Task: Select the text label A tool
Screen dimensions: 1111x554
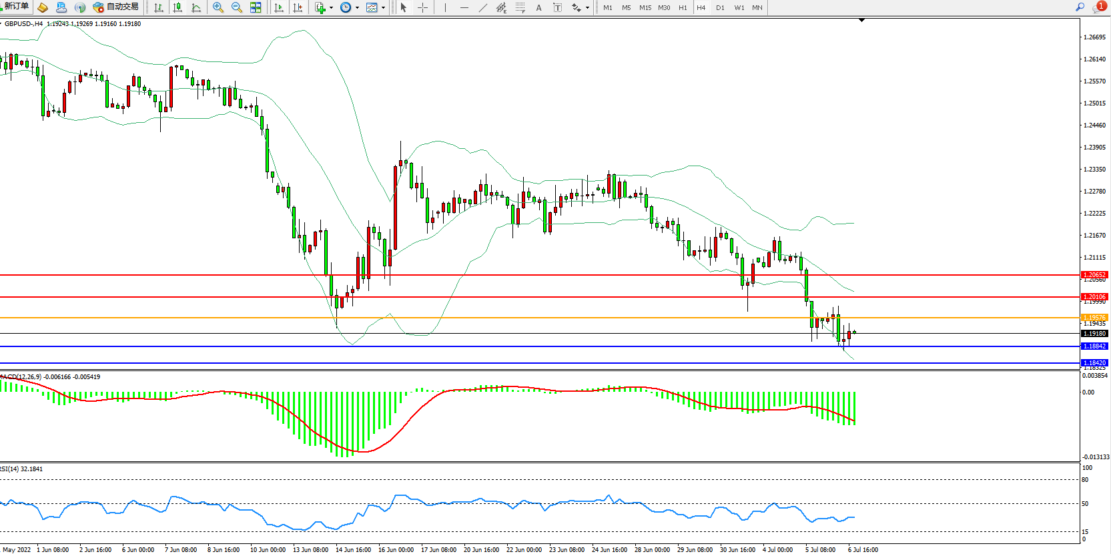Action: tap(539, 8)
